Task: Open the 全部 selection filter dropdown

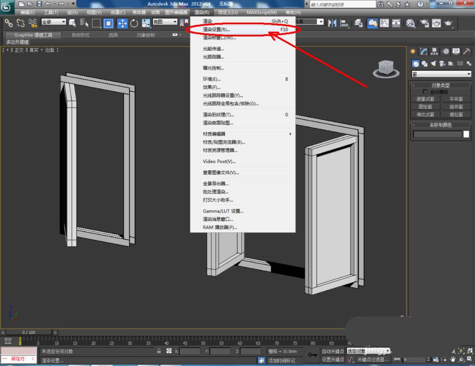Action: 54,22
